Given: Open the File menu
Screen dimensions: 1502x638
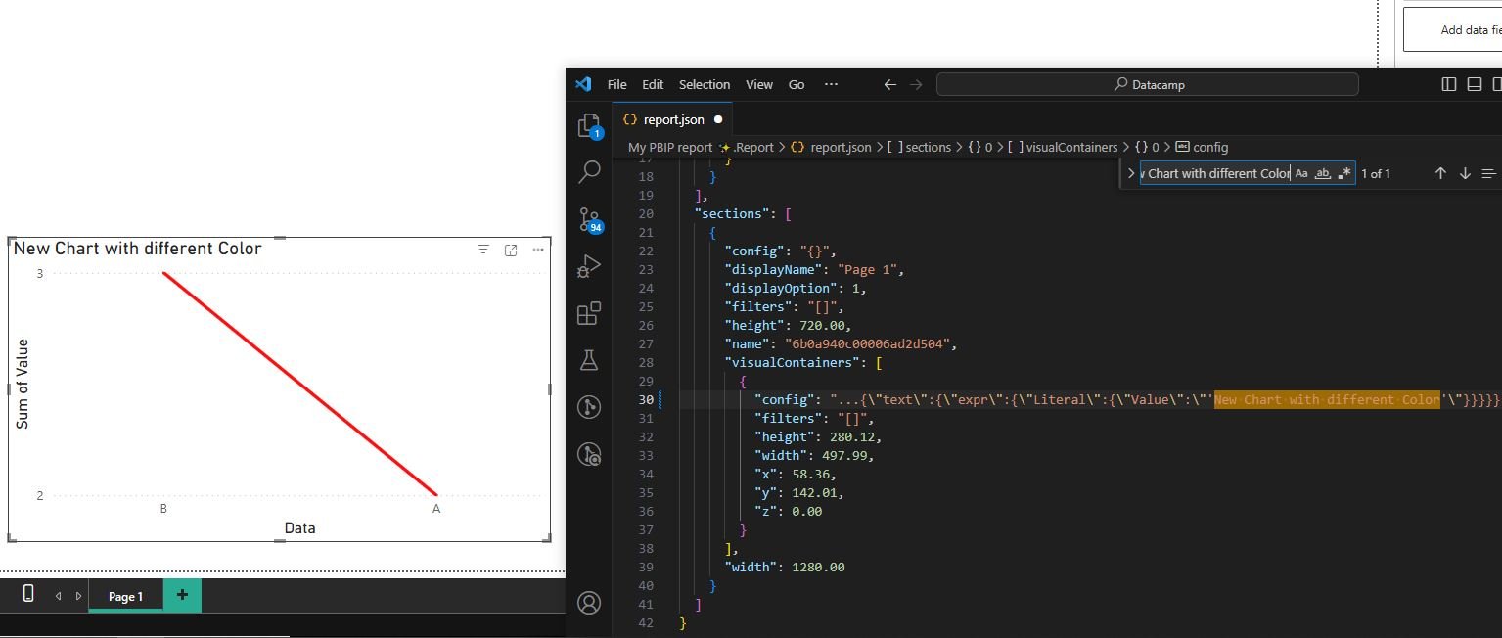Looking at the screenshot, I should pos(617,84).
